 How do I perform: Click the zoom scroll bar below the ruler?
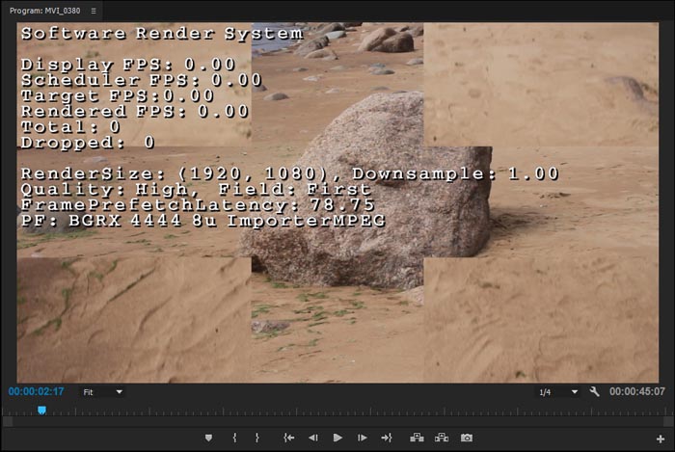click(337, 422)
